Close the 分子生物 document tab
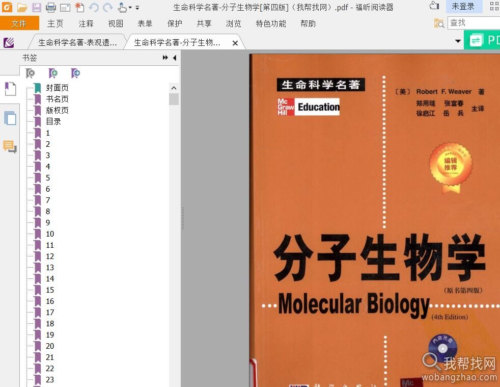Screen dimensions: 500x387 (235, 43)
